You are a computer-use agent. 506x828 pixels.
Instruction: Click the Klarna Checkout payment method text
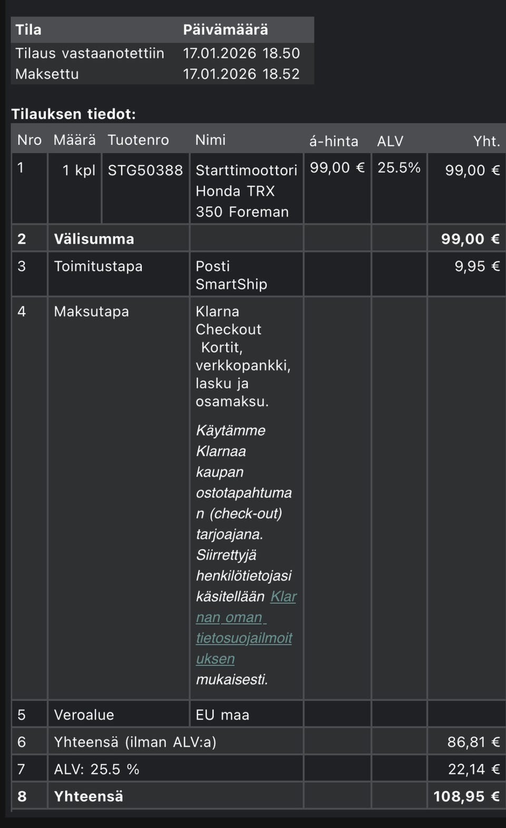pyautogui.click(x=228, y=320)
